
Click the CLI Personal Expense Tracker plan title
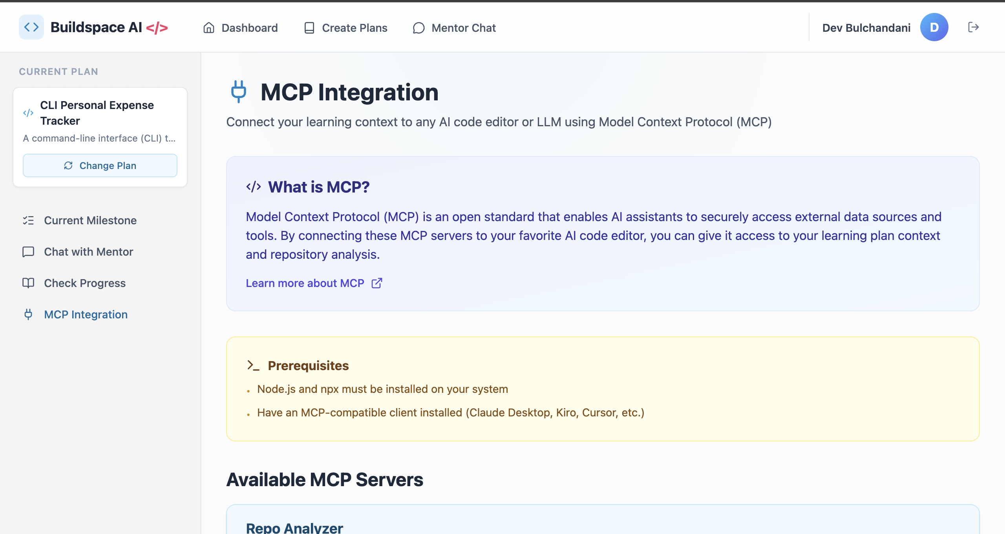(x=97, y=113)
